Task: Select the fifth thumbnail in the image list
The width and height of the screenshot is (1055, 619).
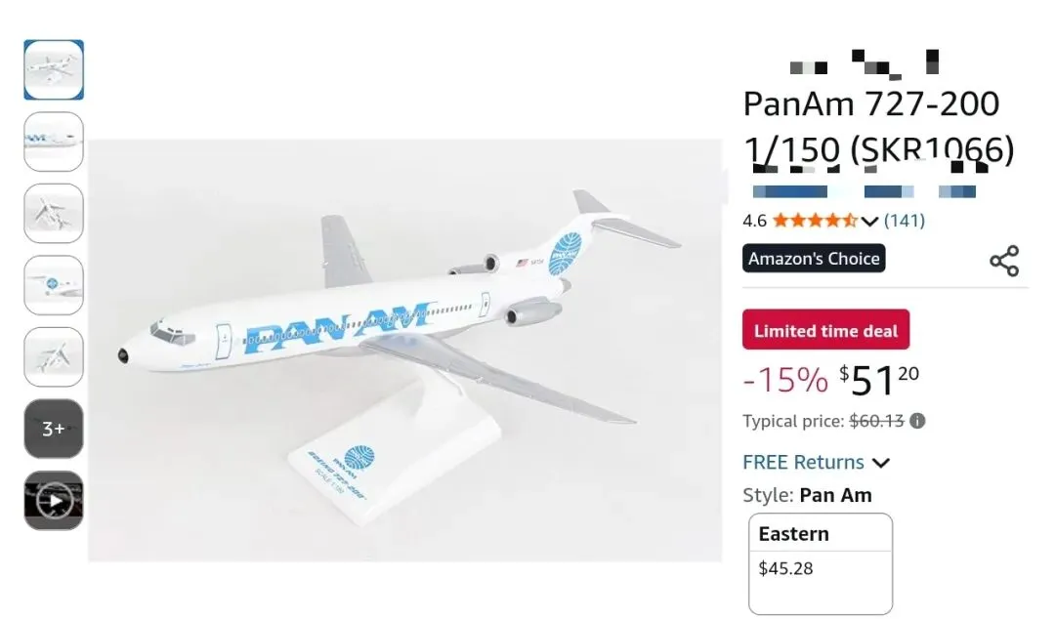Action: click(54, 356)
